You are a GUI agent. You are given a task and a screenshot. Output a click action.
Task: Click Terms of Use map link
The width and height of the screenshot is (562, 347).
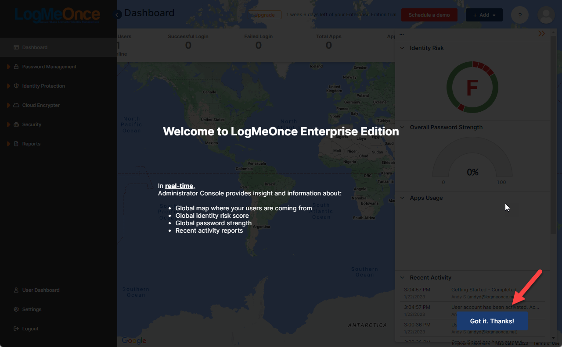[x=546, y=344]
